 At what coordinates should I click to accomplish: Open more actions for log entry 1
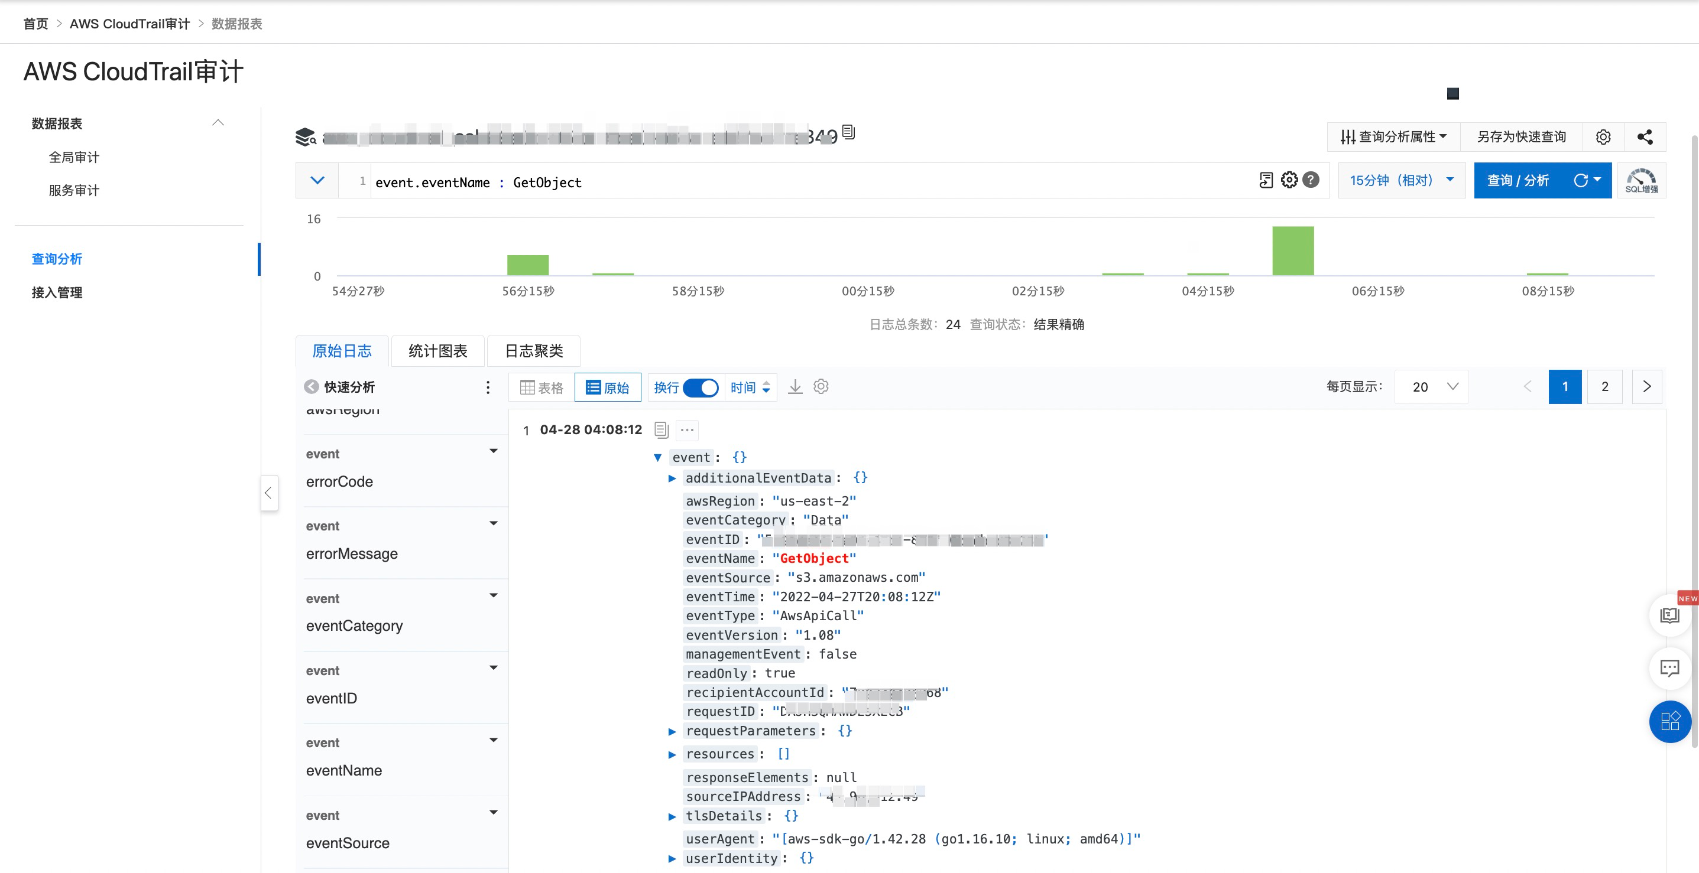688,429
